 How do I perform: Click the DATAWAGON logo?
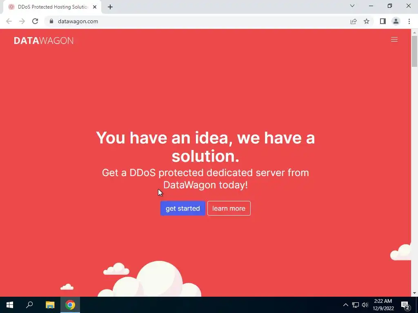tap(44, 40)
